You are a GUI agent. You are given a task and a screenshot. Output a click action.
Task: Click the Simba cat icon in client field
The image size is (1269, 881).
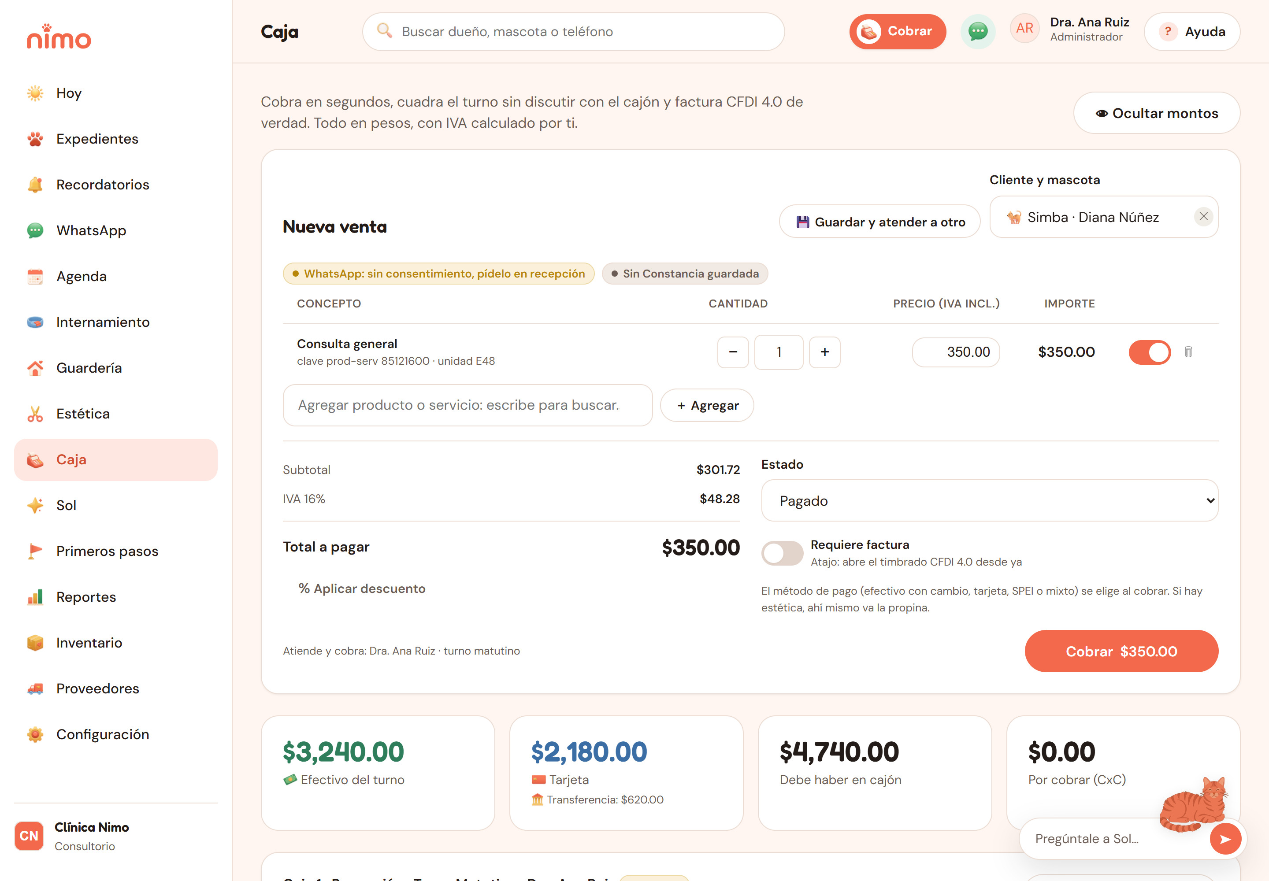click(x=1014, y=217)
